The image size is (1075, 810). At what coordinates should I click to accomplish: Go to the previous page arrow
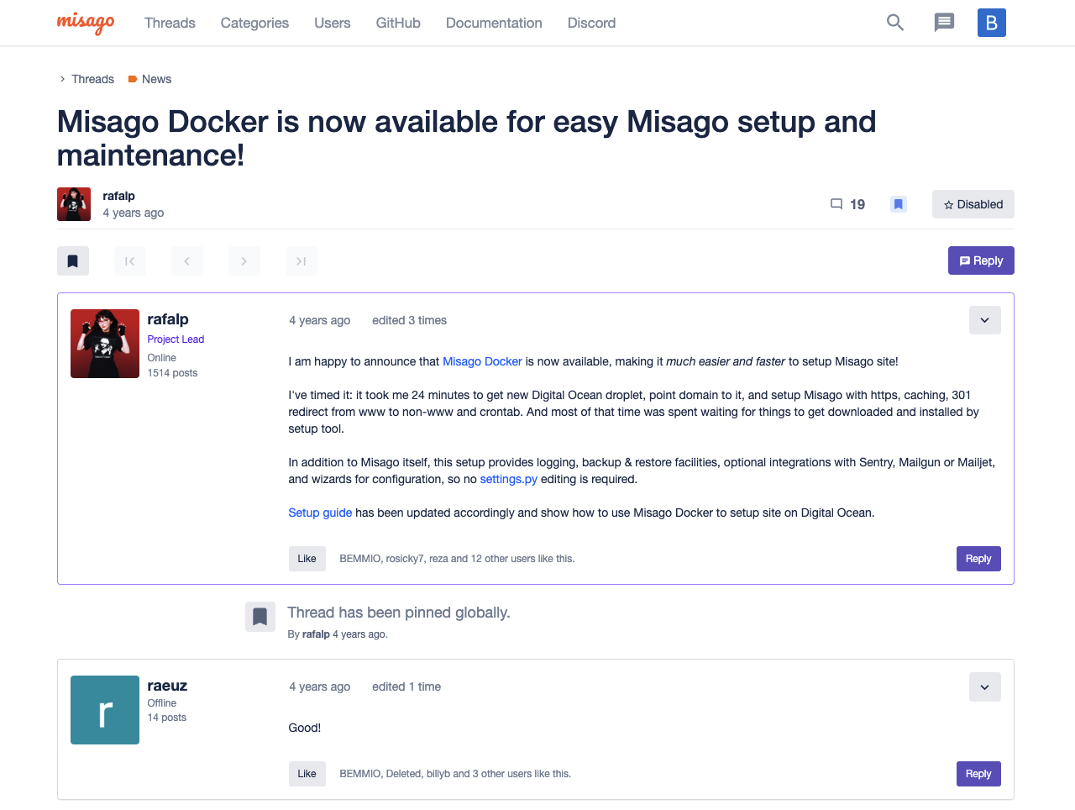click(x=187, y=261)
